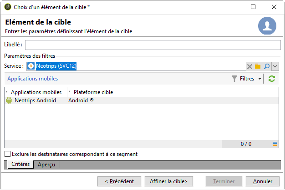This screenshot has width=285, height=190.
Task: Open the orange list menu icon
Action: pos(275,144)
